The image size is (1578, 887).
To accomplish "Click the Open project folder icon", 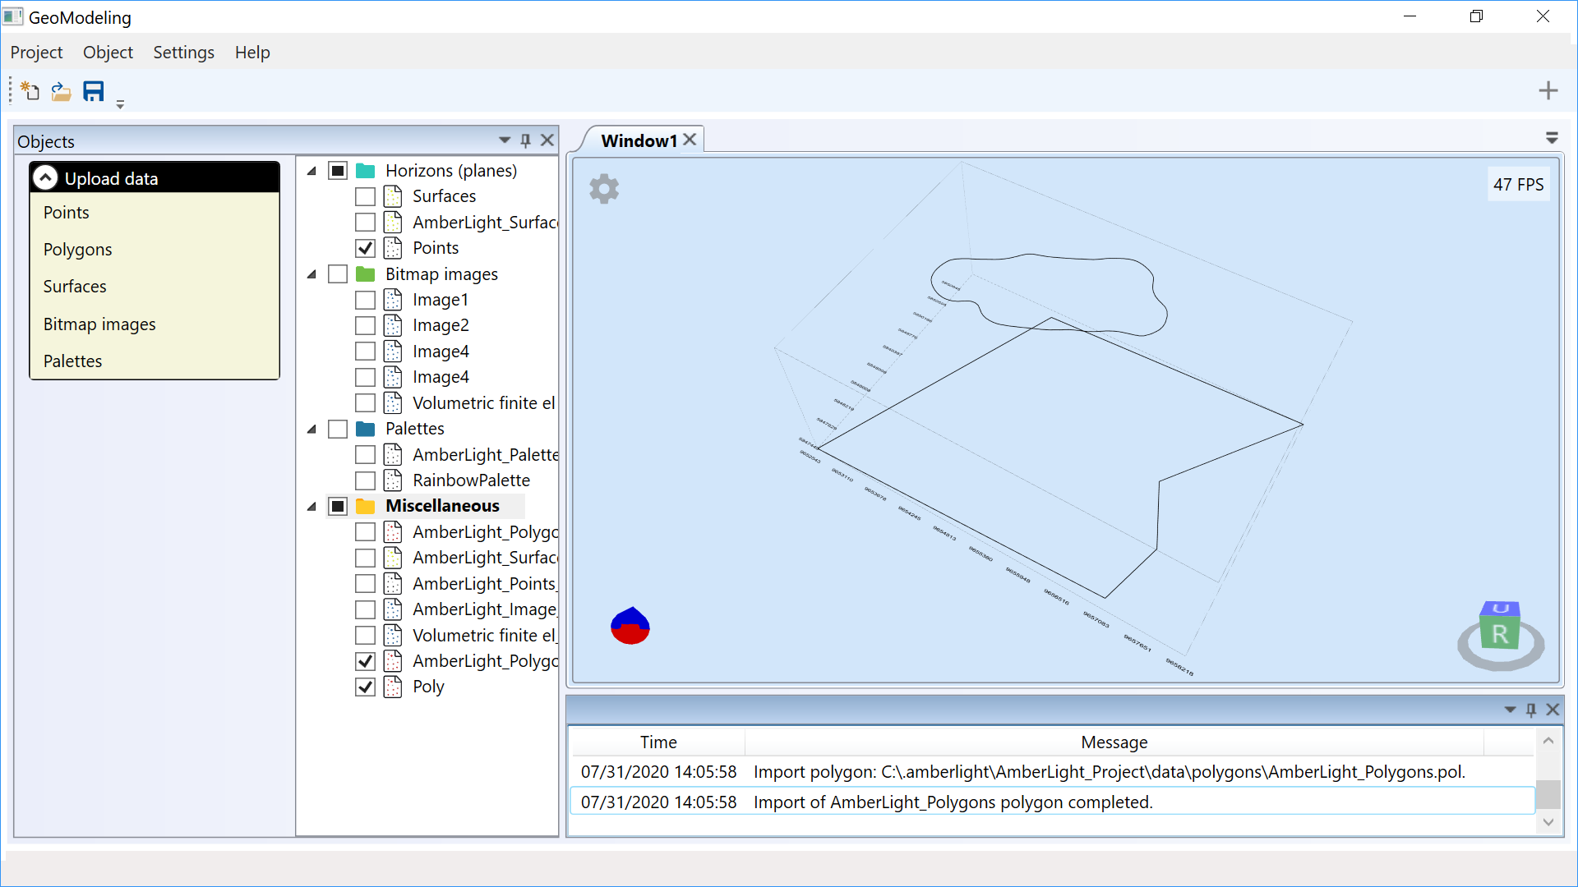I will 61,90.
